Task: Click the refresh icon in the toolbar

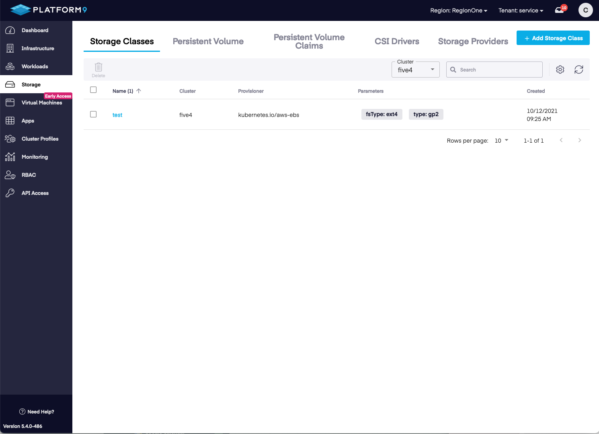Action: coord(578,70)
